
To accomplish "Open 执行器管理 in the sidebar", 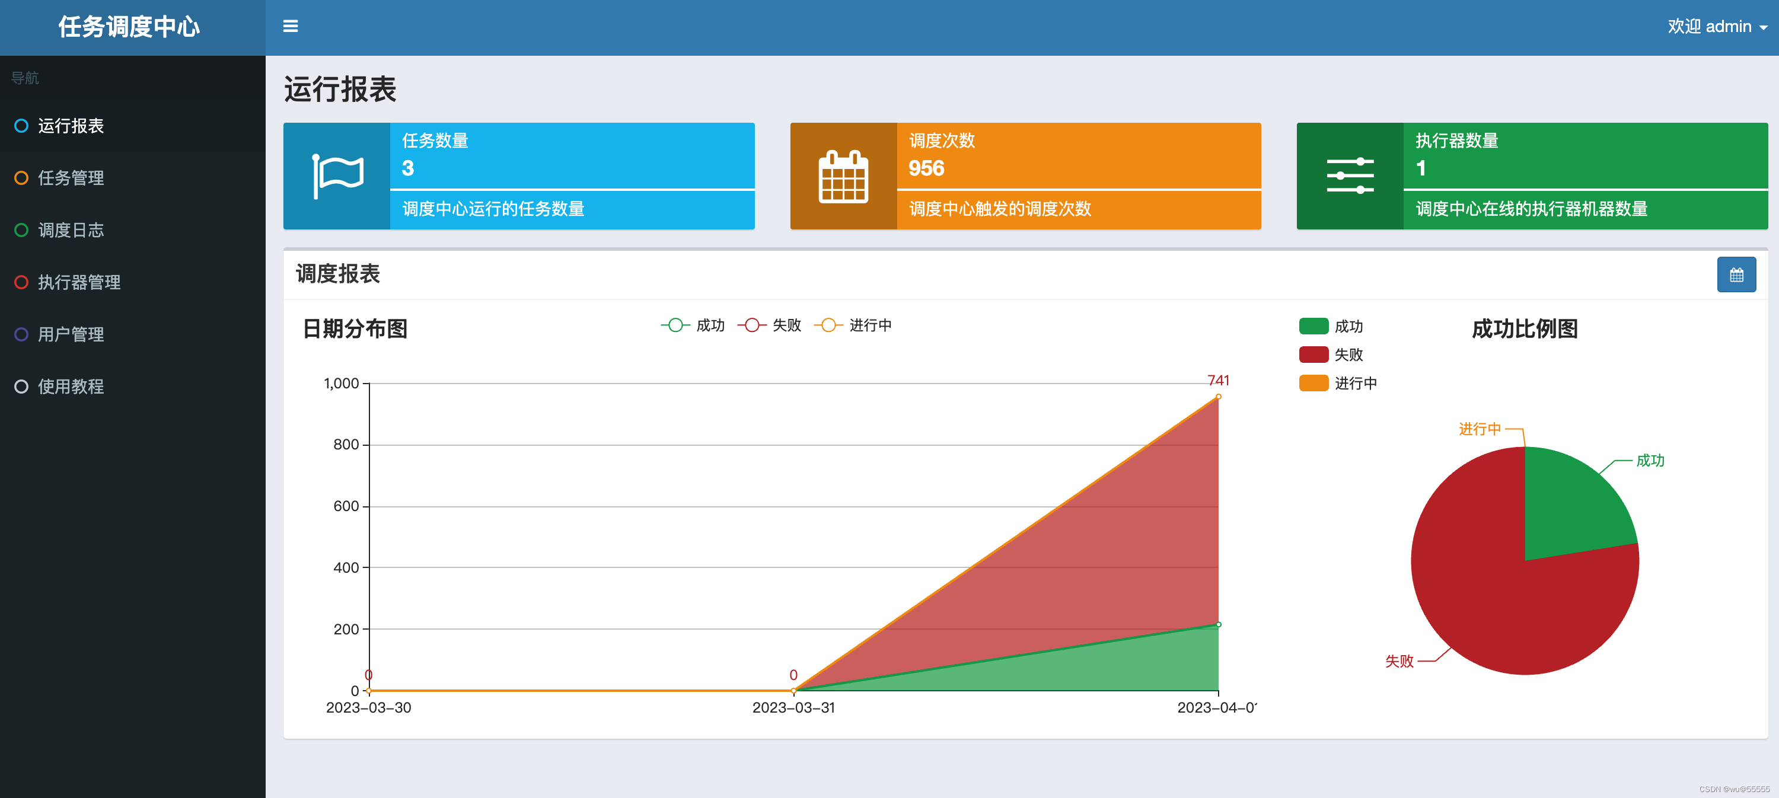I will pos(133,282).
